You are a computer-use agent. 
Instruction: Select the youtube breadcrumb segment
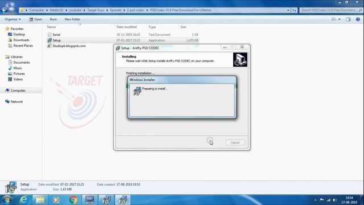[x=76, y=10]
